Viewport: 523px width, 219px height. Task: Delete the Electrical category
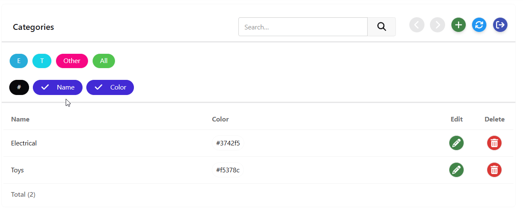click(494, 143)
